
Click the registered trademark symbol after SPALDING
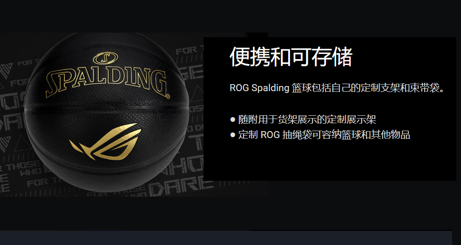point(168,96)
